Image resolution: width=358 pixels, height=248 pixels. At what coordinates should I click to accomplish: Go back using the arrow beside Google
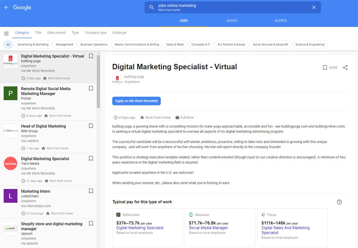(x=6, y=7)
